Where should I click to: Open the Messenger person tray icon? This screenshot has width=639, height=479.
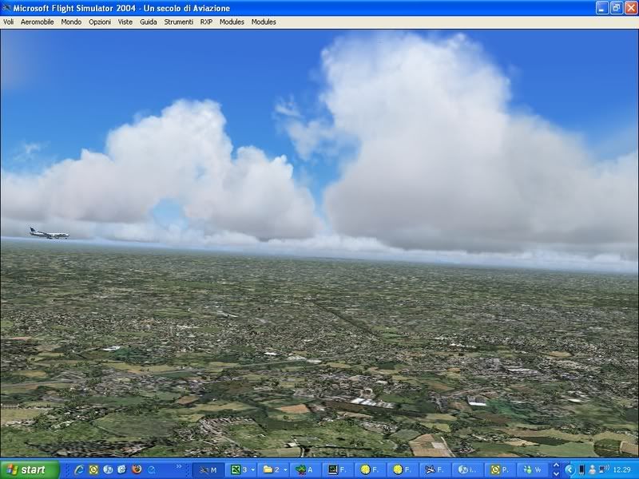pos(592,469)
